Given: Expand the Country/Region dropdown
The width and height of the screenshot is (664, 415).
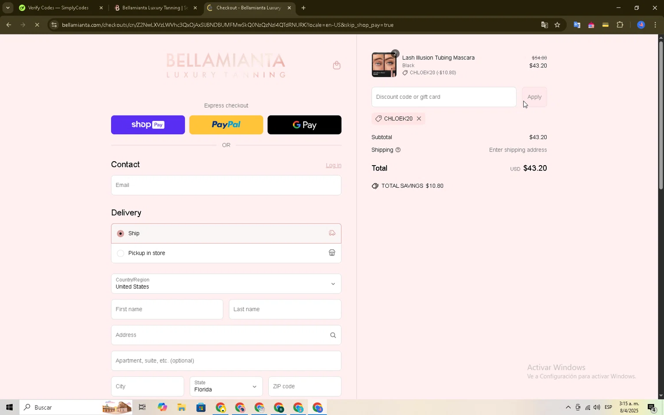Looking at the screenshot, I should pos(226,283).
